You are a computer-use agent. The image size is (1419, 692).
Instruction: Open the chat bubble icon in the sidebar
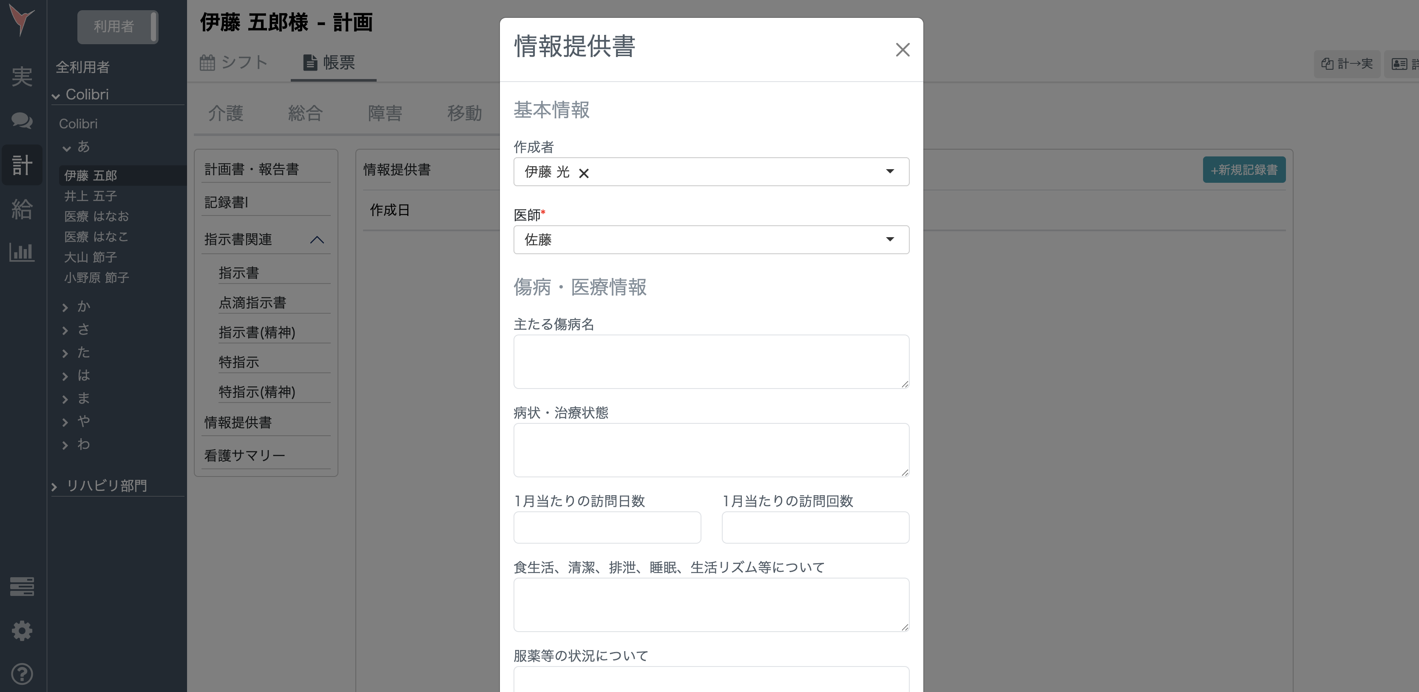point(22,121)
